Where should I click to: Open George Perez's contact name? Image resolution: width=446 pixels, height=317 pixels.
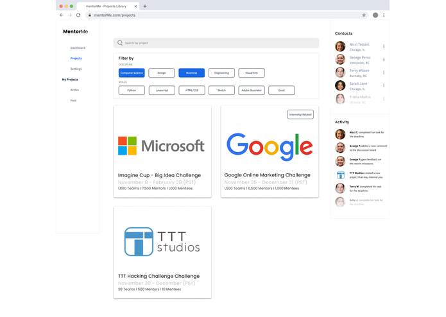[360, 57]
